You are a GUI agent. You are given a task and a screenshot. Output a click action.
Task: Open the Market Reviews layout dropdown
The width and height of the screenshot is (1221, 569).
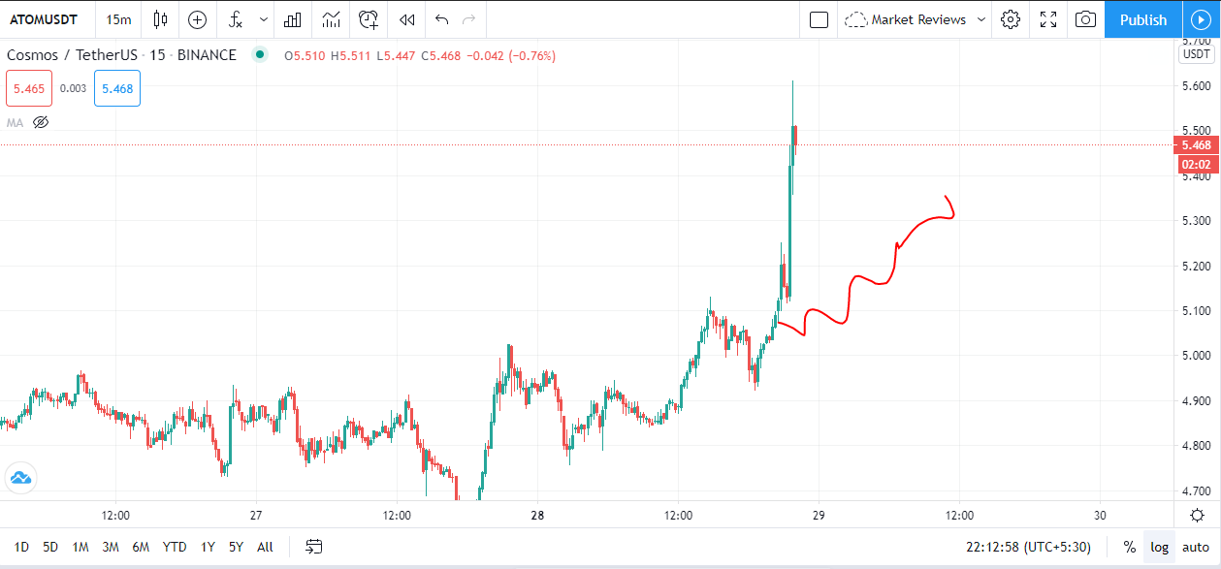[916, 19]
